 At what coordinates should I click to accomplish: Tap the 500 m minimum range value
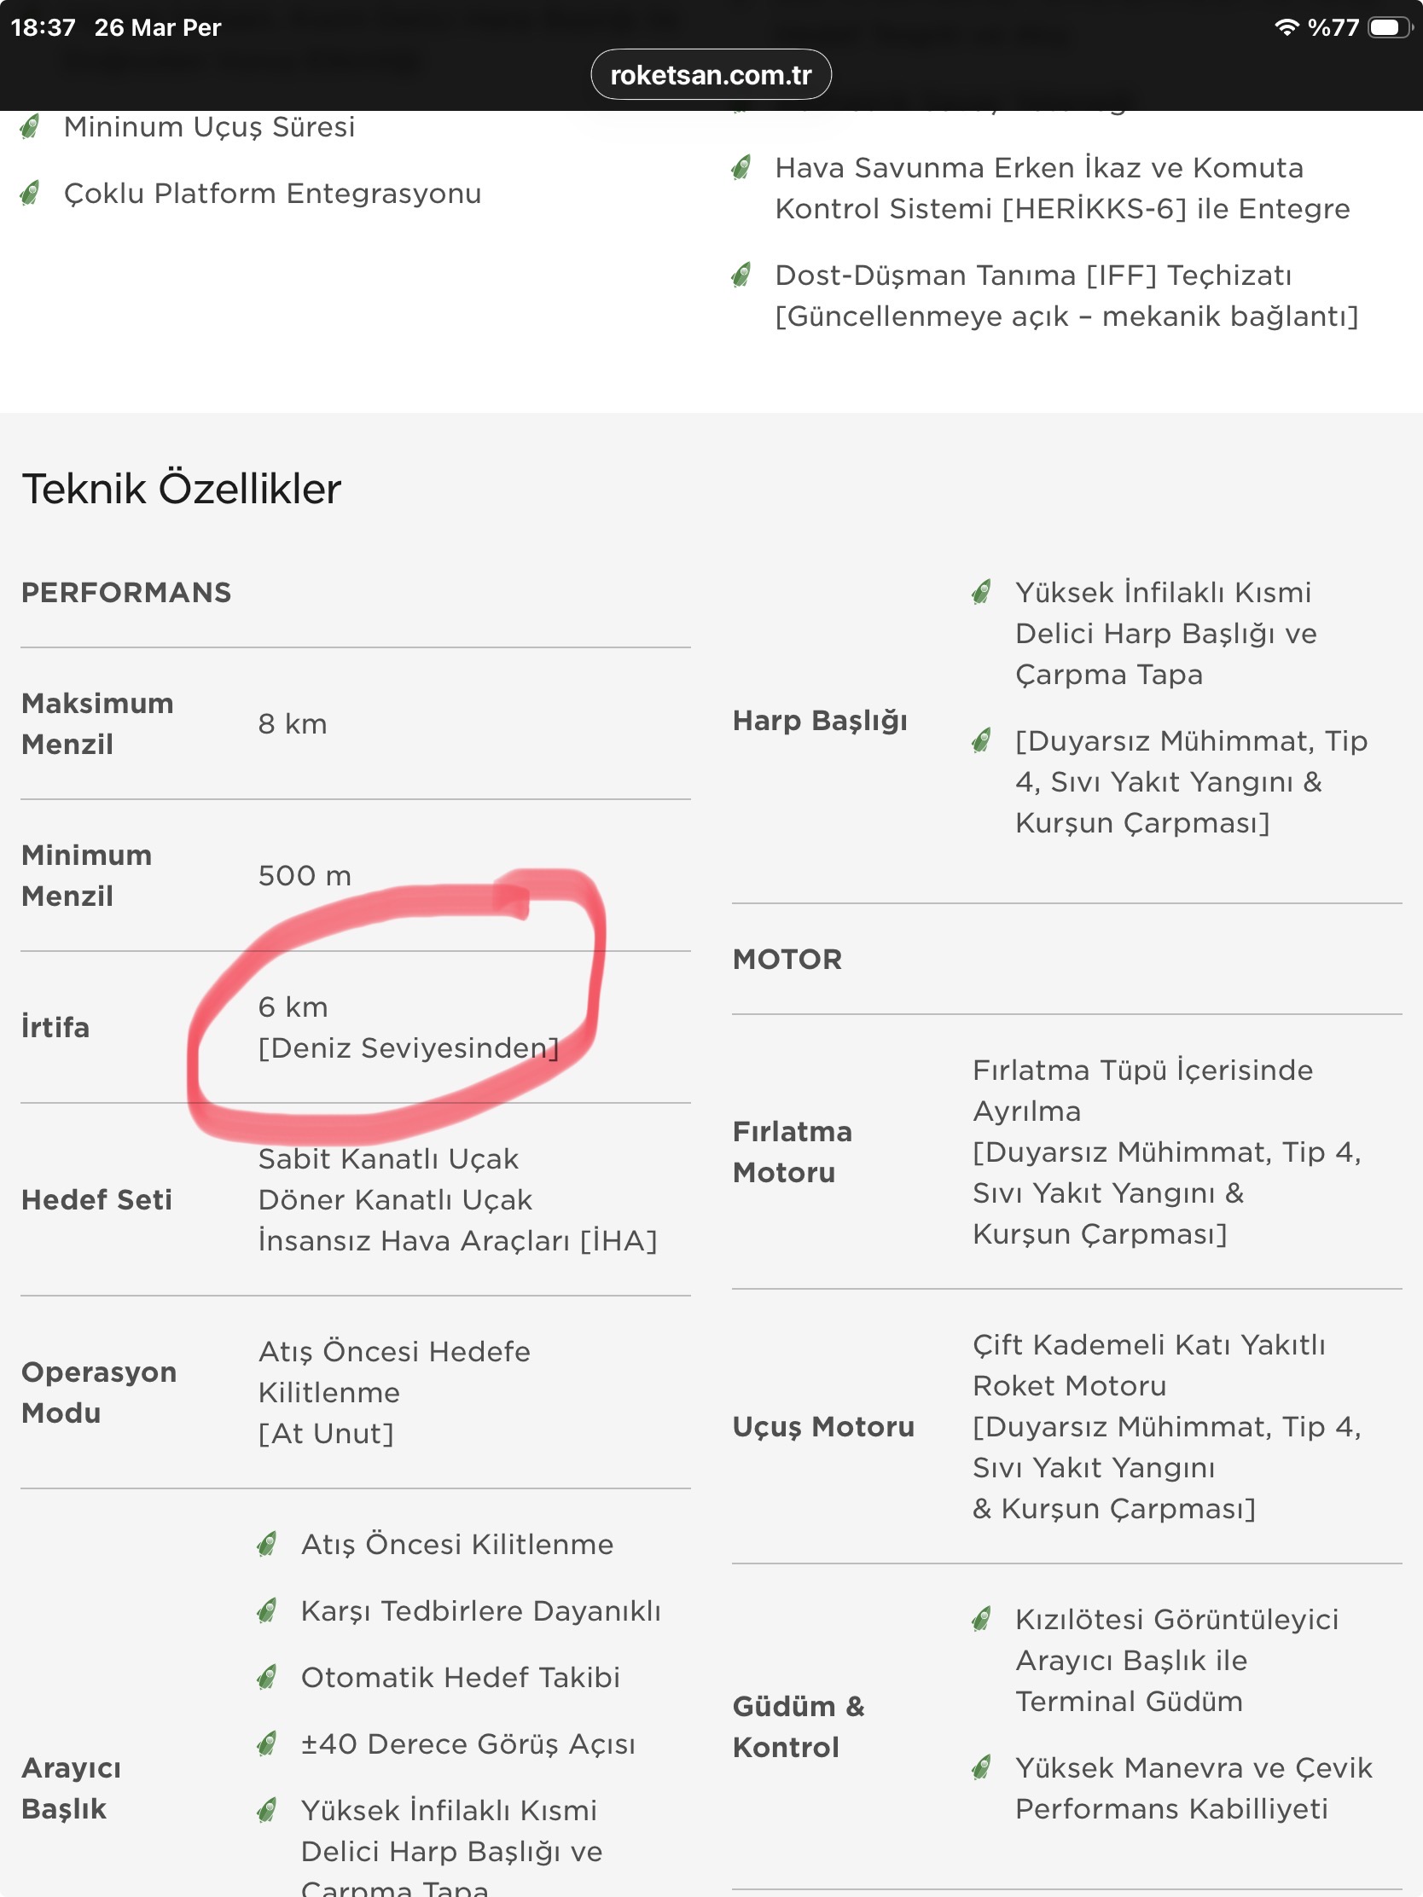click(x=305, y=876)
